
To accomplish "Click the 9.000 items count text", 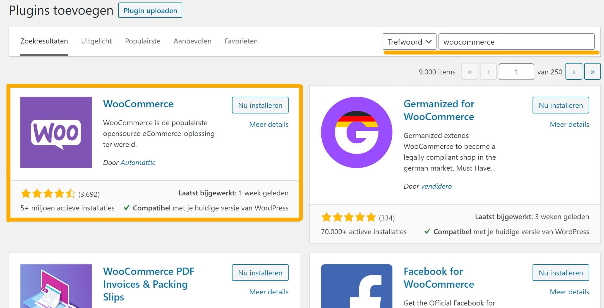I will coord(437,72).
